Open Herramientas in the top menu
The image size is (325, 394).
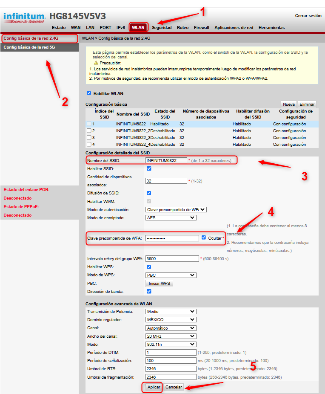tap(271, 28)
